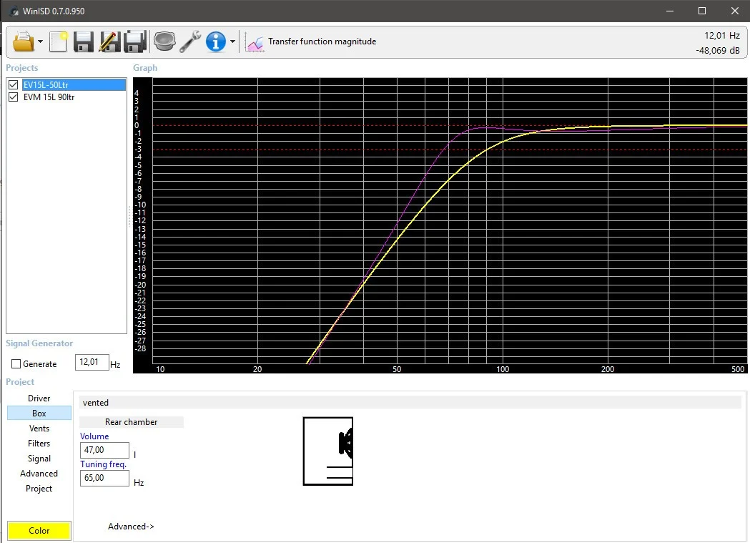Screen dimensions: 750x543
Task: Click the Advanced-> button
Action: 131,526
